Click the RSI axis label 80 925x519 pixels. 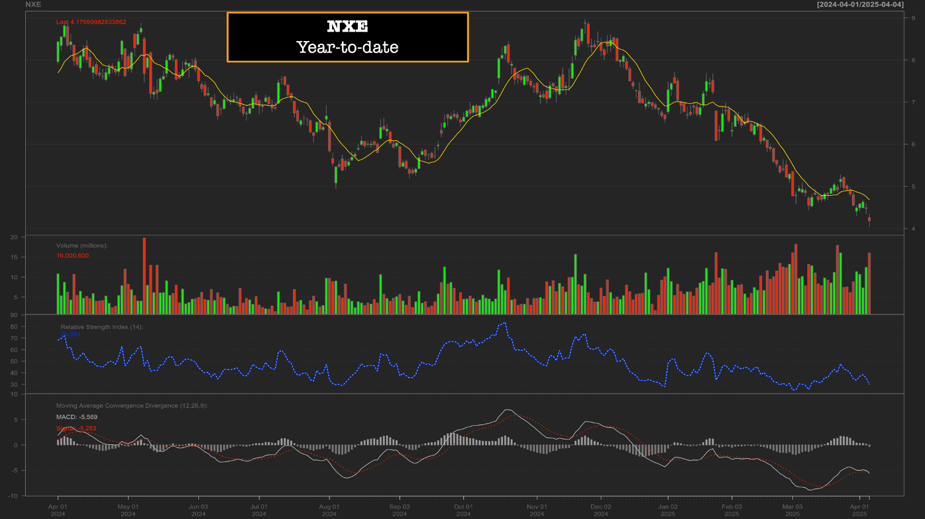coord(14,327)
